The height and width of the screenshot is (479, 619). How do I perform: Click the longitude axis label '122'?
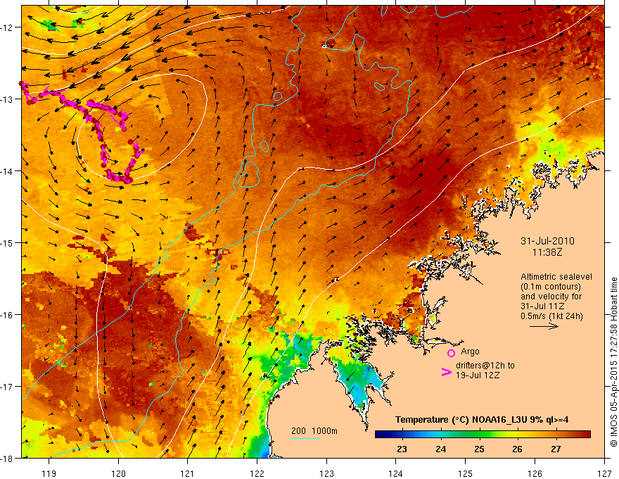tap(257, 473)
